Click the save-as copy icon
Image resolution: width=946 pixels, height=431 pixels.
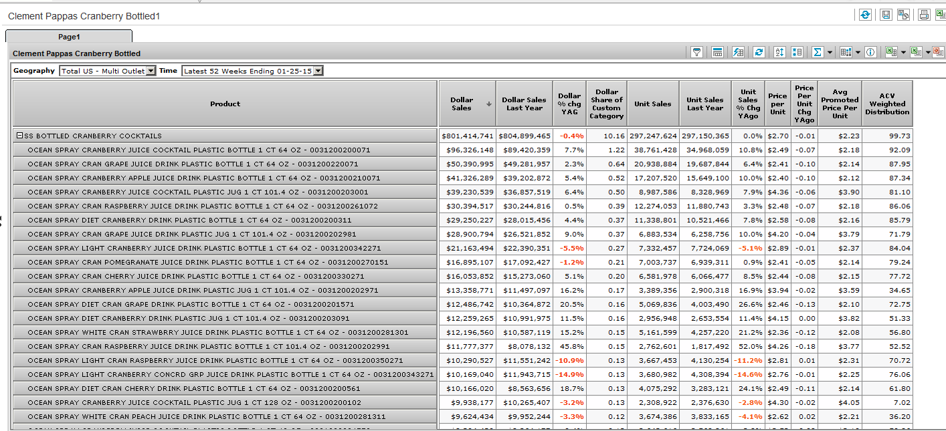click(x=903, y=15)
